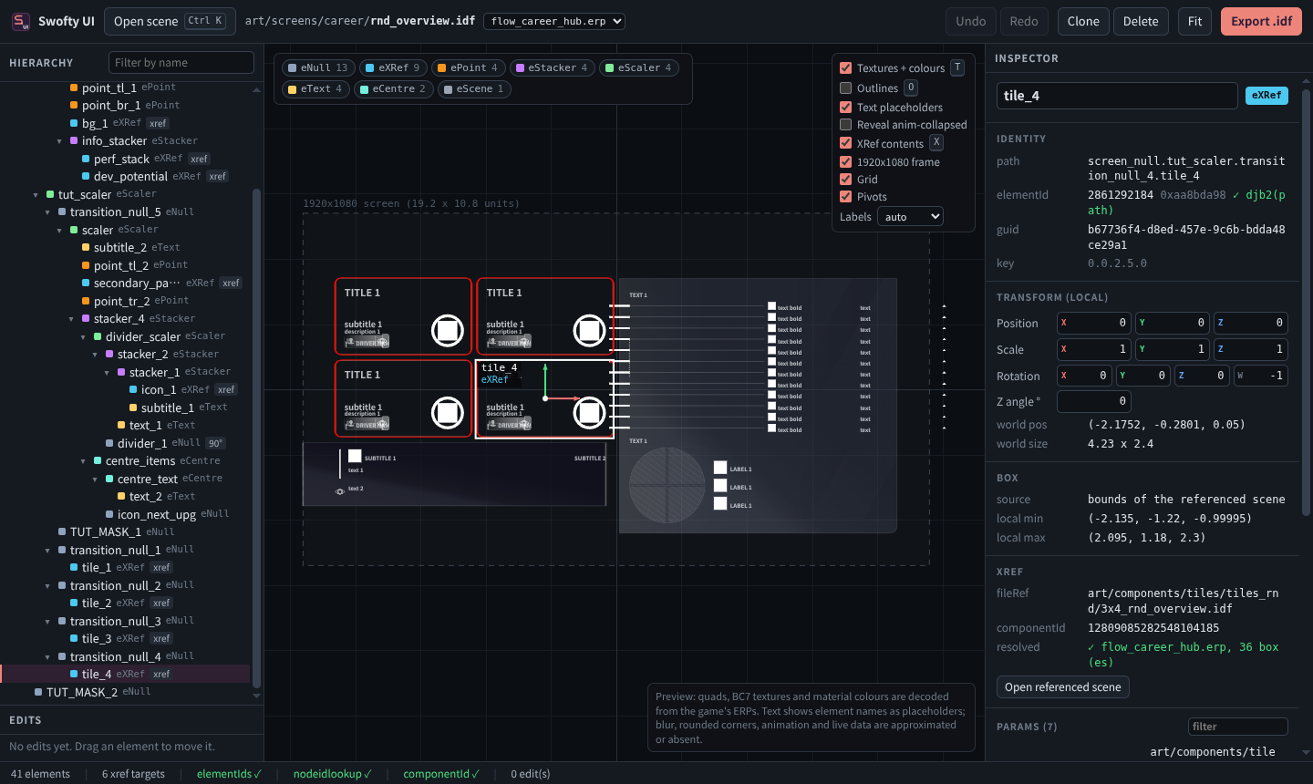Viewport: 1313px width, 784px height.
Task: Click the 90° badge on divider_1
Action: coord(215,443)
